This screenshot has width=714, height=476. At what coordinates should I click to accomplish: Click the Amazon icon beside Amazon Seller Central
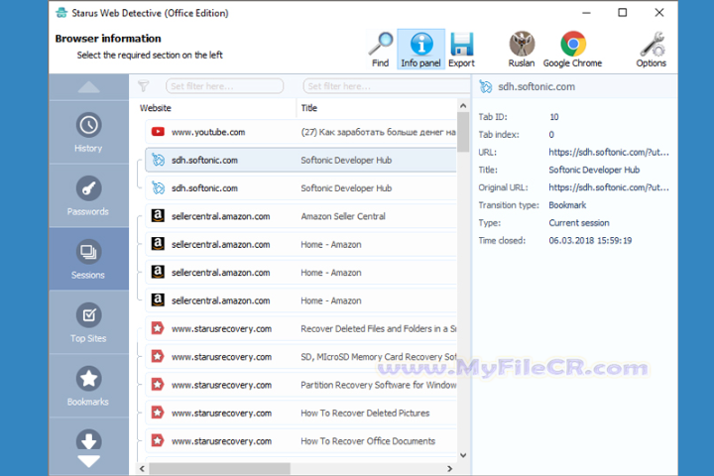(x=158, y=216)
